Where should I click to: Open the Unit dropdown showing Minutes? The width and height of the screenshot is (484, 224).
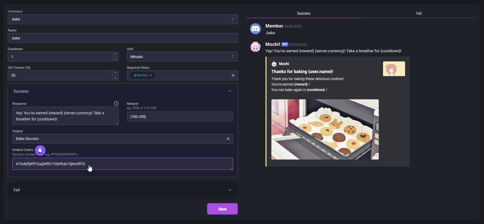click(182, 57)
